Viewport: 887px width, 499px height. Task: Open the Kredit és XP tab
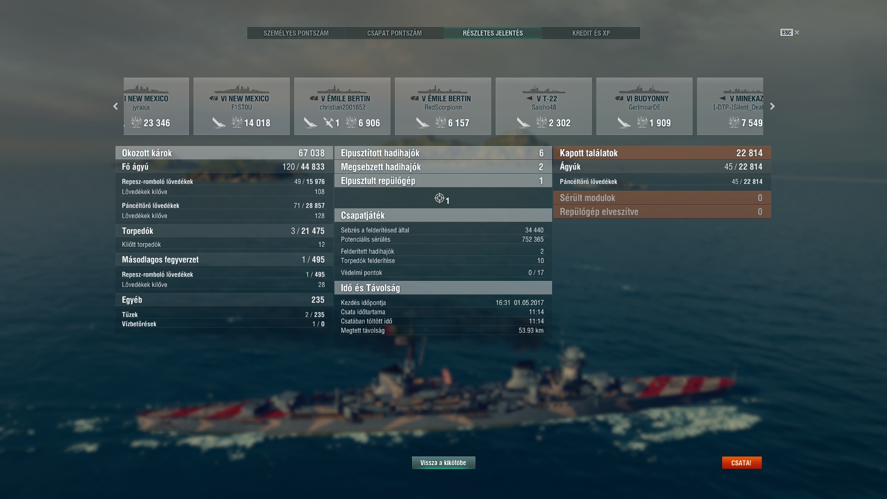591,33
